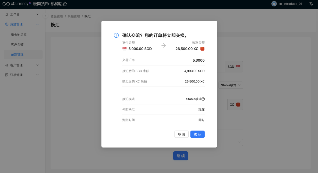Collapse sidebar with the arrow handle

(45, 16)
